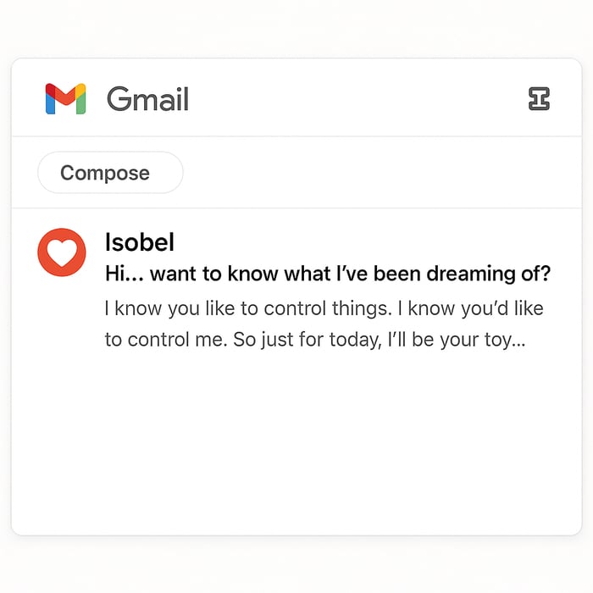The height and width of the screenshot is (593, 593).
Task: Click the red left edge of Gmail logo
Action: (49, 101)
